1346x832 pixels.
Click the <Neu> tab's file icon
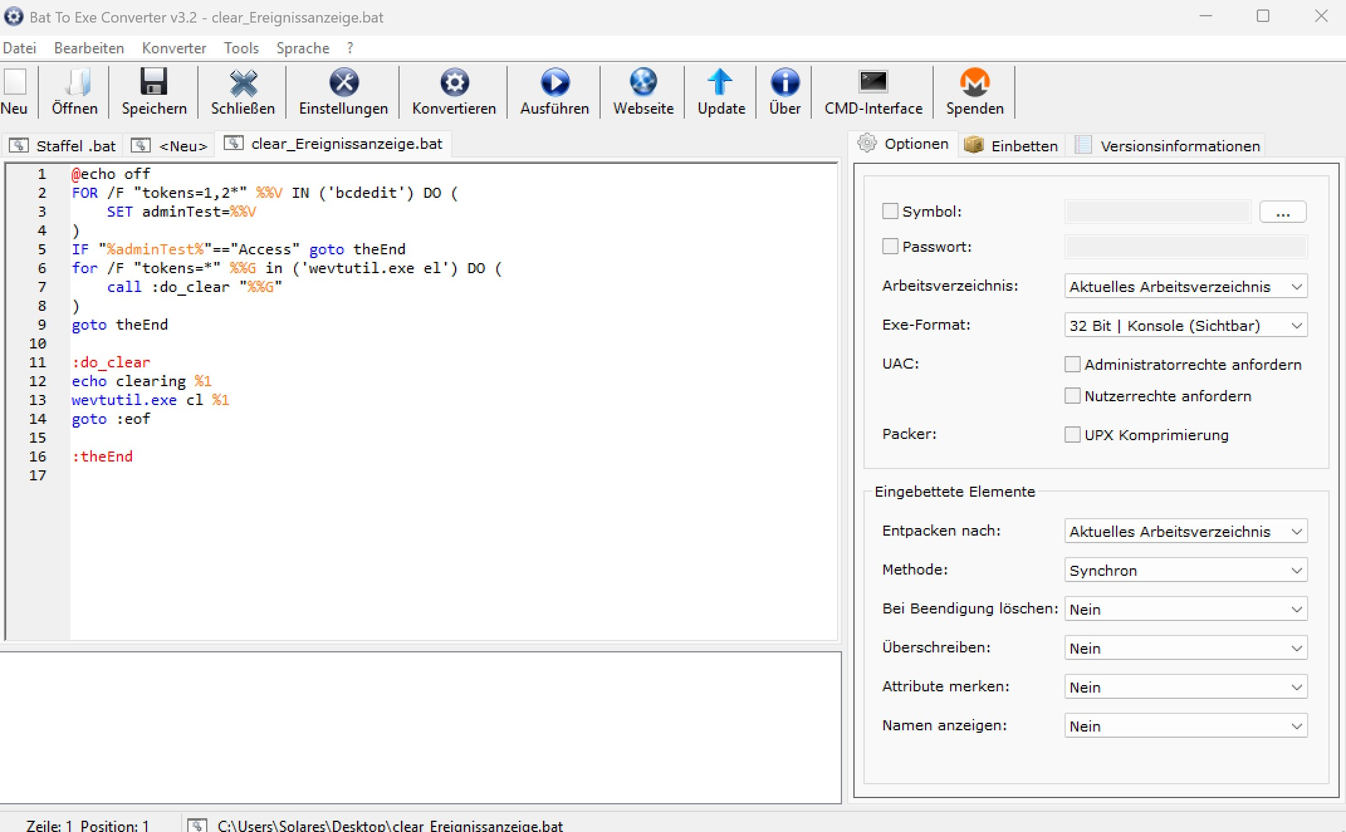(x=141, y=146)
